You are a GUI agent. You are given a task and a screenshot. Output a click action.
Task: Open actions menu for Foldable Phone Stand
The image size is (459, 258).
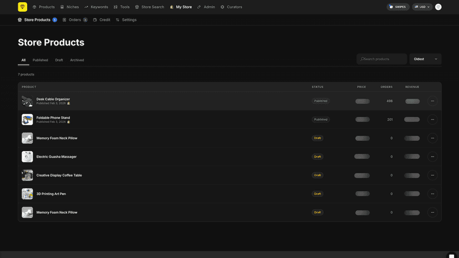[432, 120]
